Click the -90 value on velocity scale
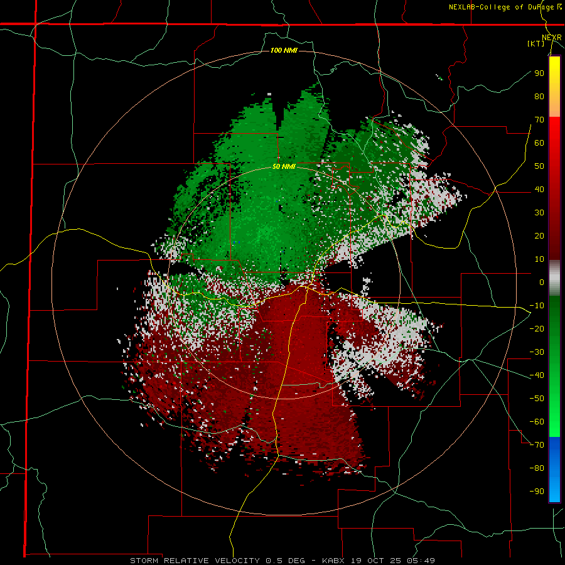565x565 pixels. coord(537,492)
